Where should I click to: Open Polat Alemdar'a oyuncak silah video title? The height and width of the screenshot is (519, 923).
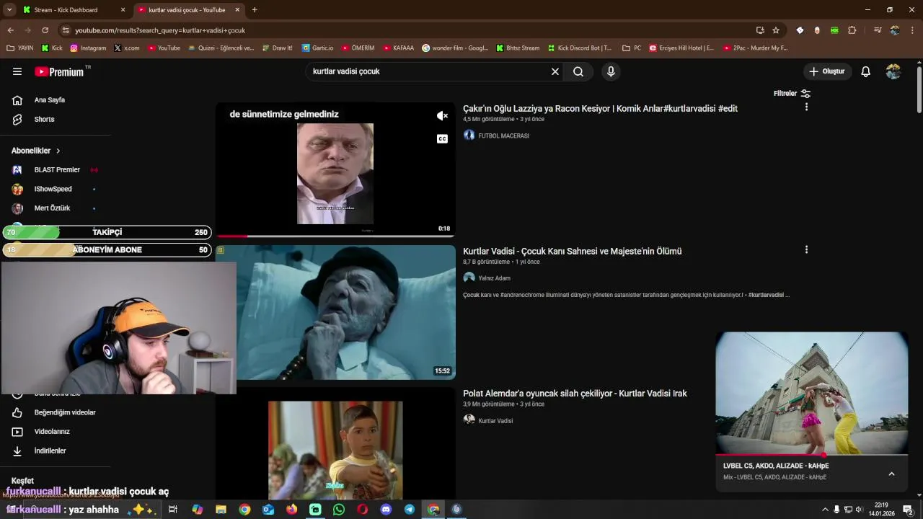(575, 394)
